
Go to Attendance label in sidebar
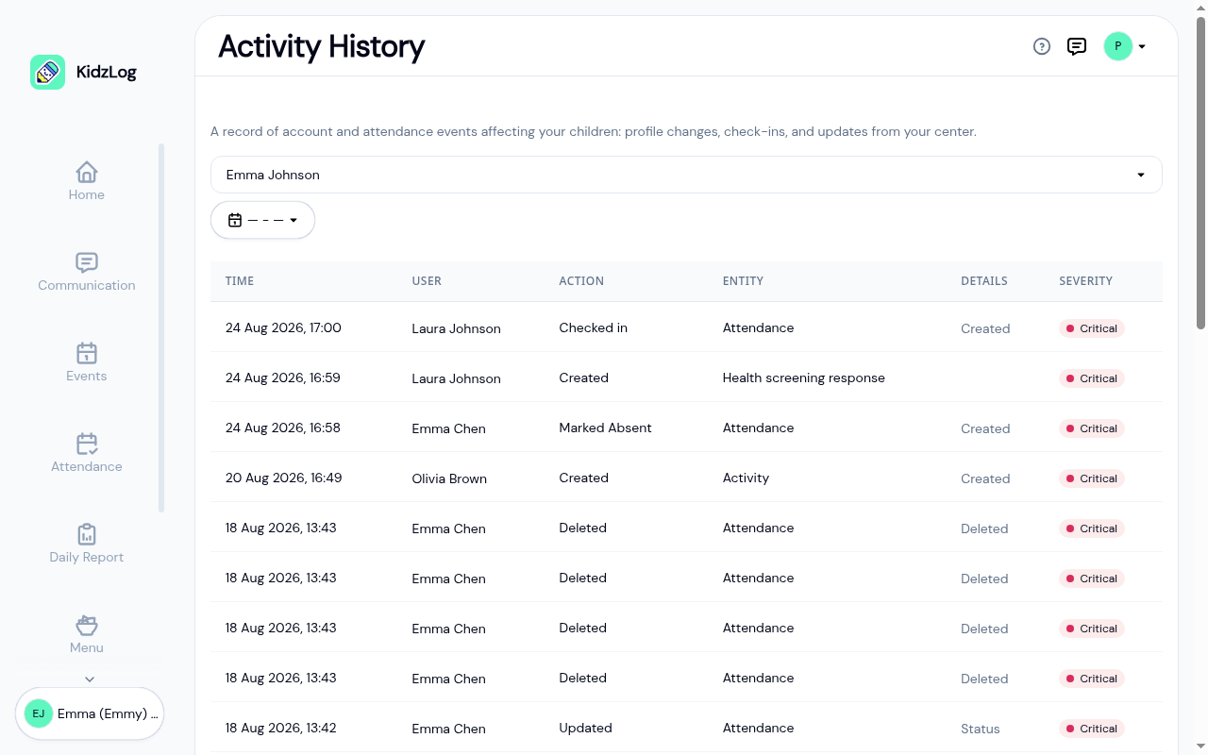(x=87, y=466)
